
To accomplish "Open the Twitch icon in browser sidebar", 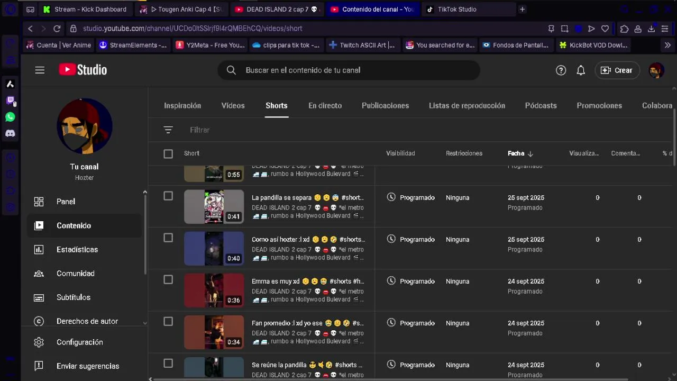I will pos(10,101).
